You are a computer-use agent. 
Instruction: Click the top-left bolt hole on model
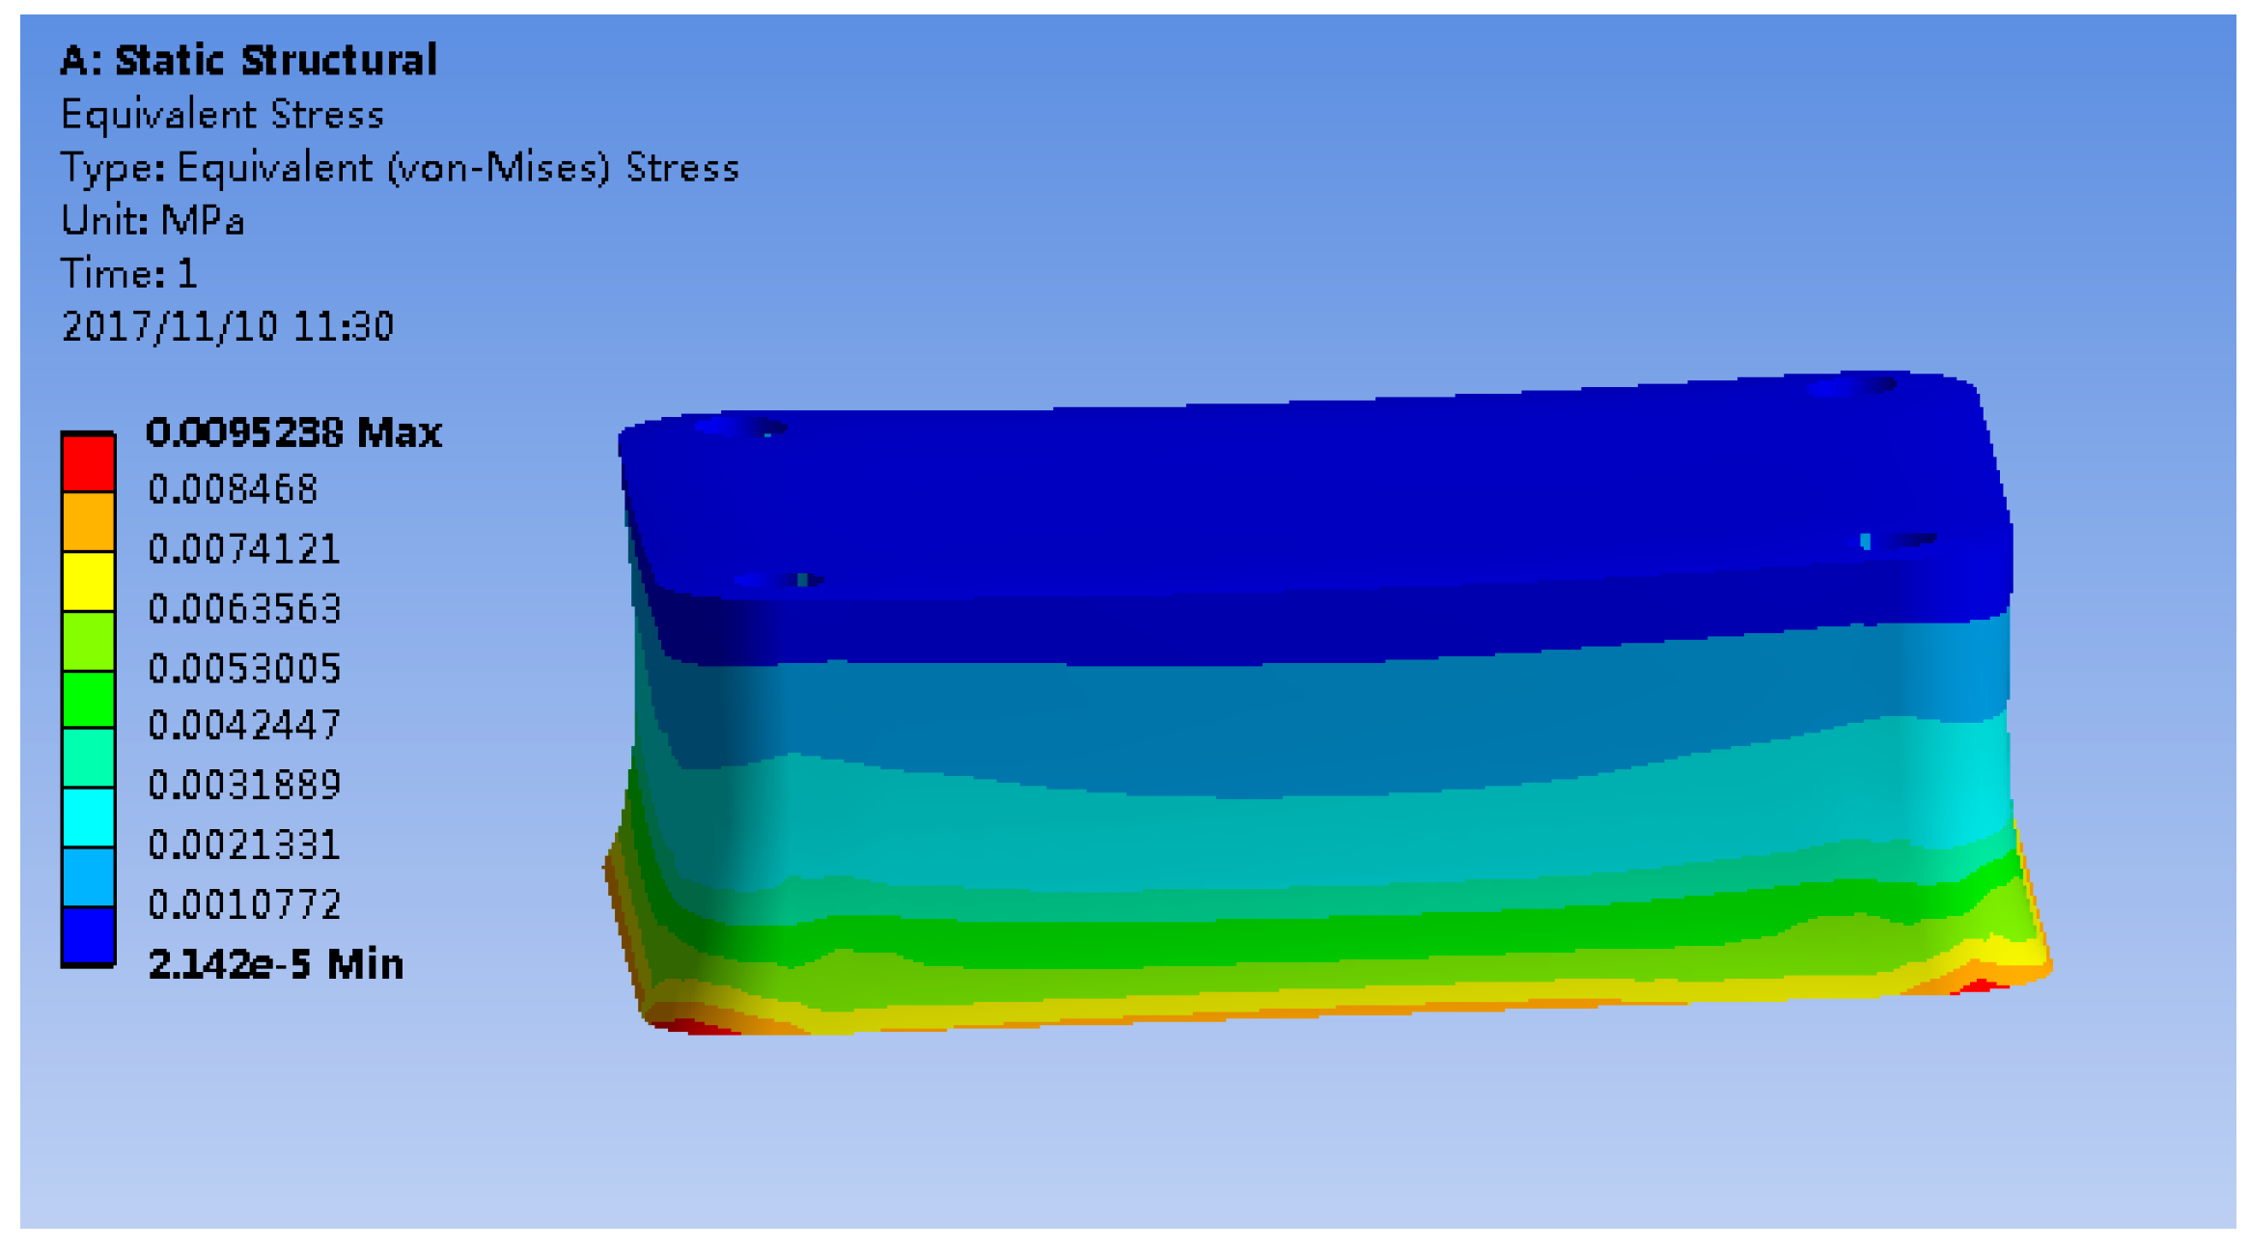pos(741,426)
